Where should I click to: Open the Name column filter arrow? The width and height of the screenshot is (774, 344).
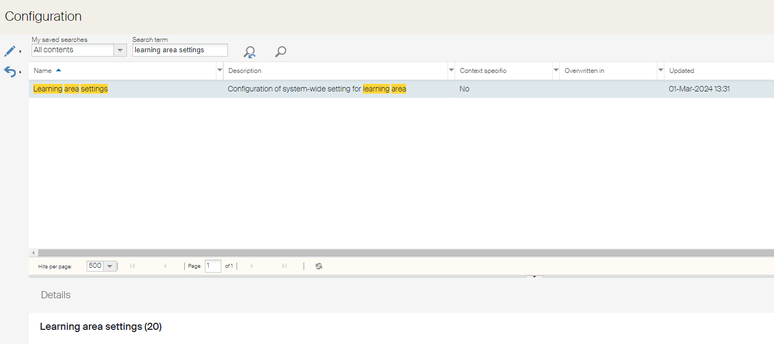point(220,71)
